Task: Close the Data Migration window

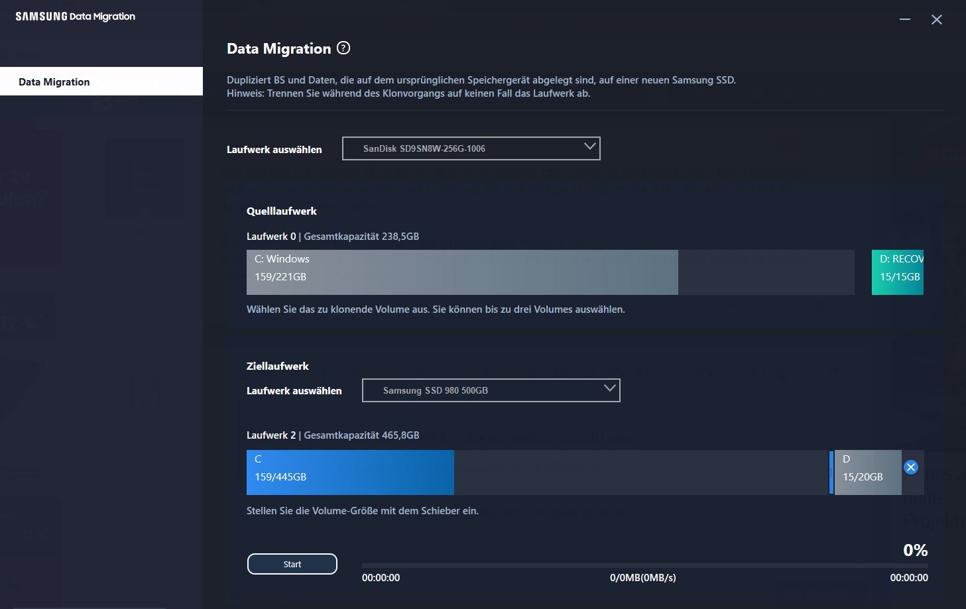Action: pyautogui.click(x=937, y=19)
